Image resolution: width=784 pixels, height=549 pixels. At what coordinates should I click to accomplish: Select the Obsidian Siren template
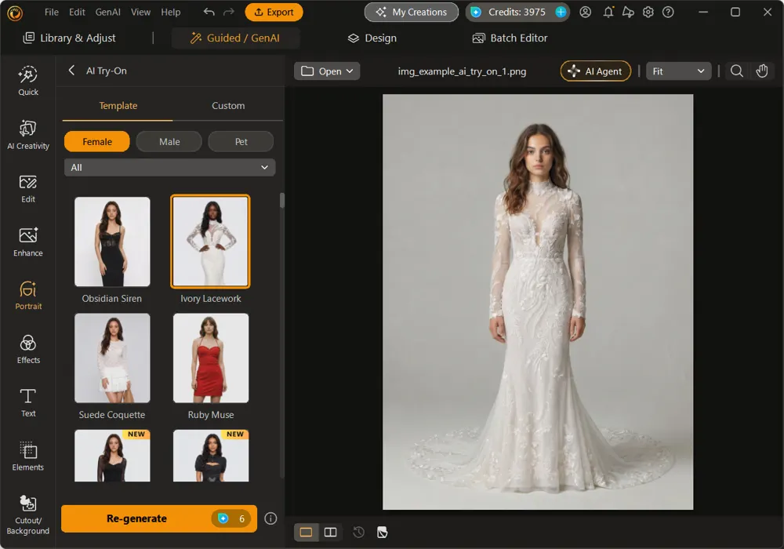112,242
